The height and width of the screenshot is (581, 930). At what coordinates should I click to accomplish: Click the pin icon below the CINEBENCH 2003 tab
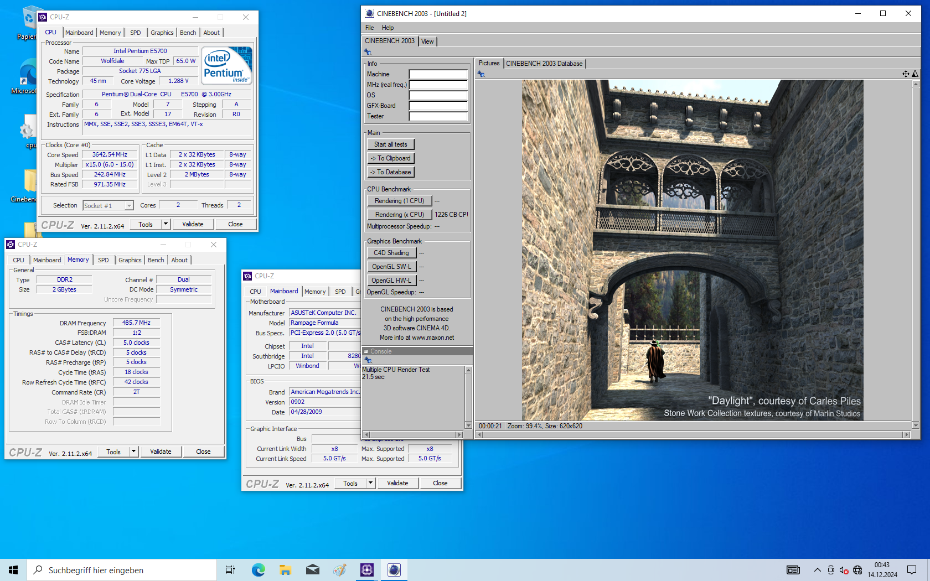[x=368, y=52]
